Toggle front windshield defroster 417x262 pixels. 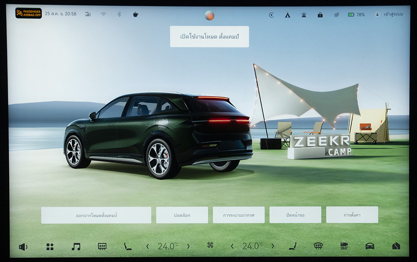[x=318, y=246]
